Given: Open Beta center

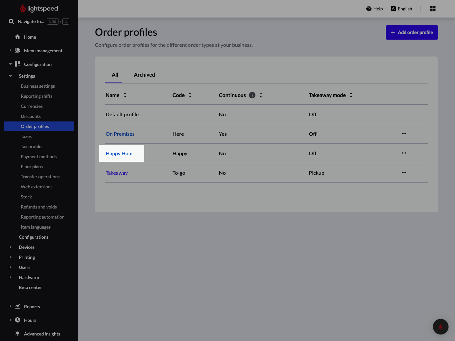Looking at the screenshot, I should 30,287.
